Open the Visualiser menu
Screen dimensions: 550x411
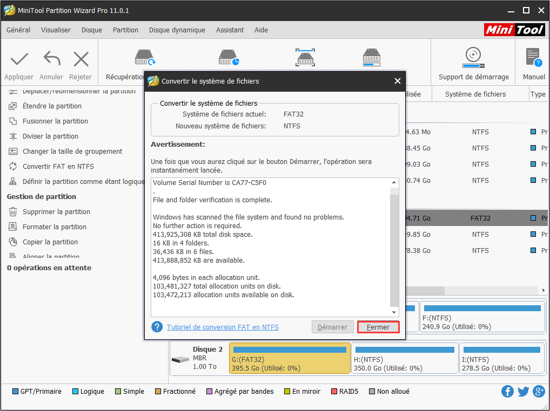(56, 30)
